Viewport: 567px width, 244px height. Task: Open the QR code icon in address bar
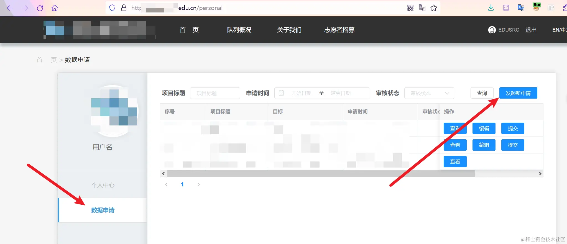click(410, 8)
